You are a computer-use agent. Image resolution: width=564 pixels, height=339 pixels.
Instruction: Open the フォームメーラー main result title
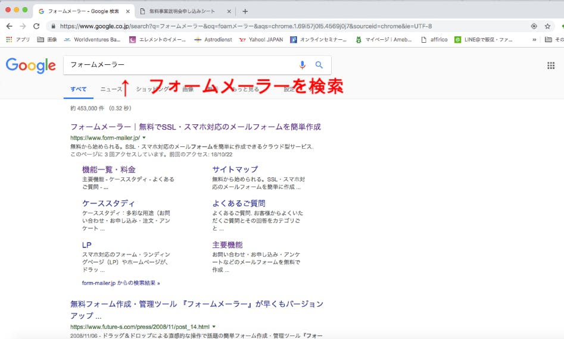(x=195, y=127)
